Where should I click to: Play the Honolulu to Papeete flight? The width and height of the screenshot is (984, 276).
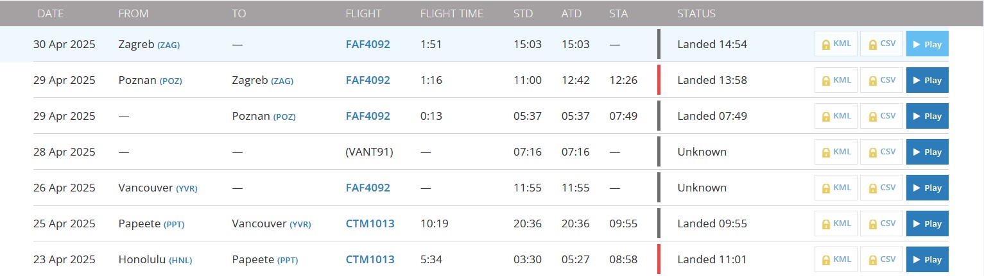point(927,259)
